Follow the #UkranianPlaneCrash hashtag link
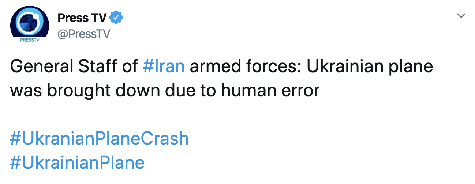475x184 pixels. [x=99, y=139]
